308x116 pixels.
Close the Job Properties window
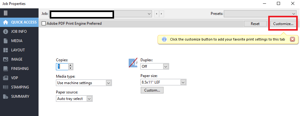[x=293, y=3]
